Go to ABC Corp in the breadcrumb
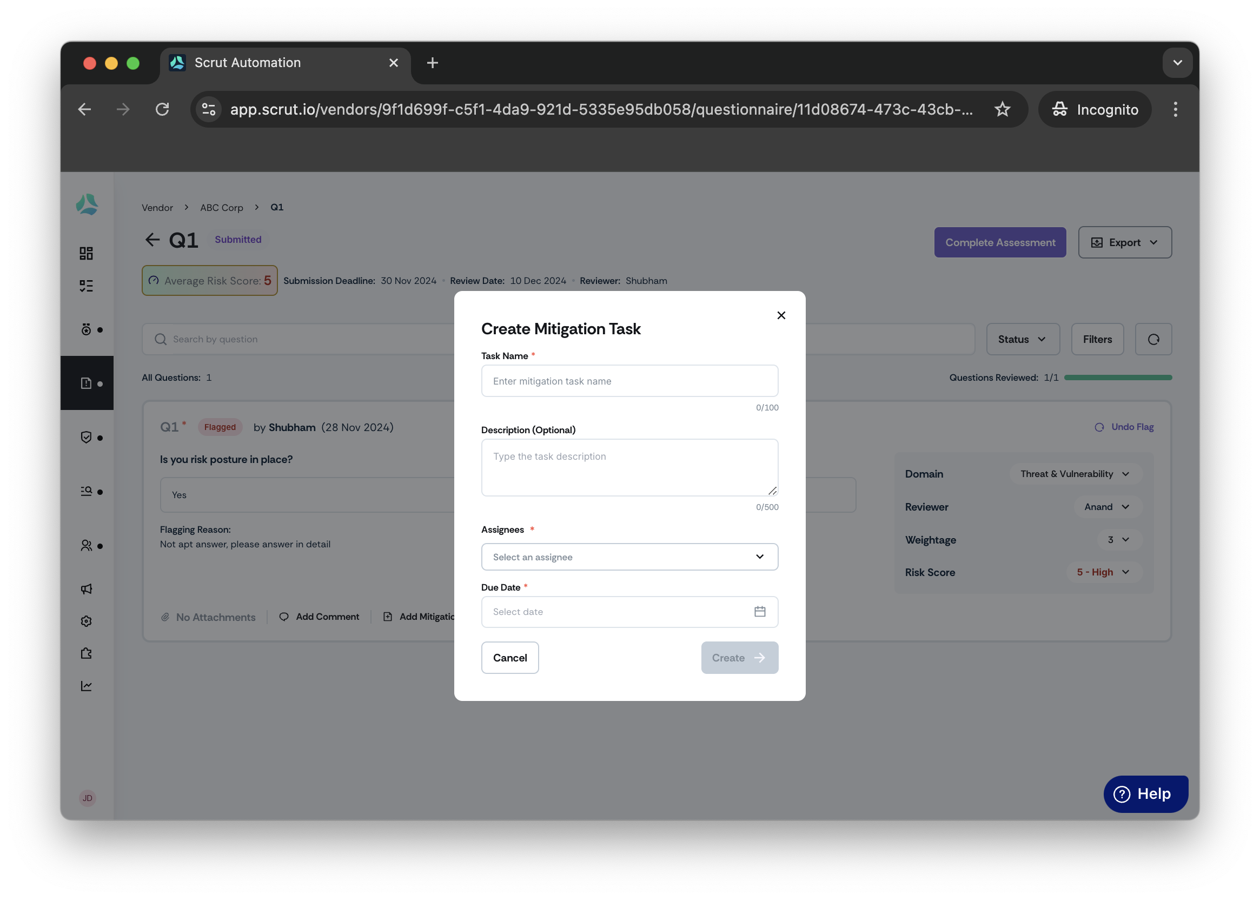This screenshot has width=1260, height=900. pos(222,207)
